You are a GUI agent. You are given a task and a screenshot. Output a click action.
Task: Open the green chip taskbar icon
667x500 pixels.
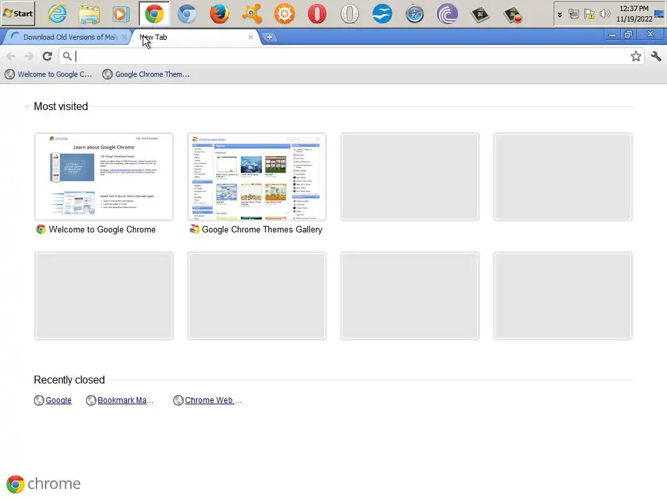click(x=480, y=14)
